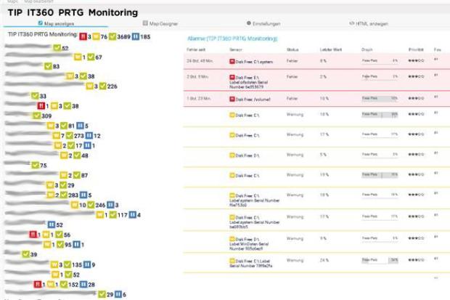
Task: Click the blue paused icon beside count 12
Action: click(x=89, y=135)
